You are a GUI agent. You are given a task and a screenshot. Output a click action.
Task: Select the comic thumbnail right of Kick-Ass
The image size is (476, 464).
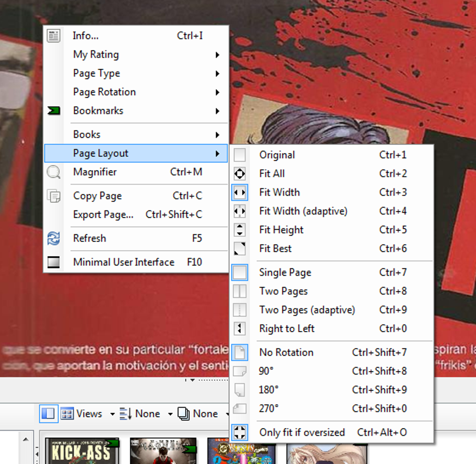pyautogui.click(x=163, y=451)
